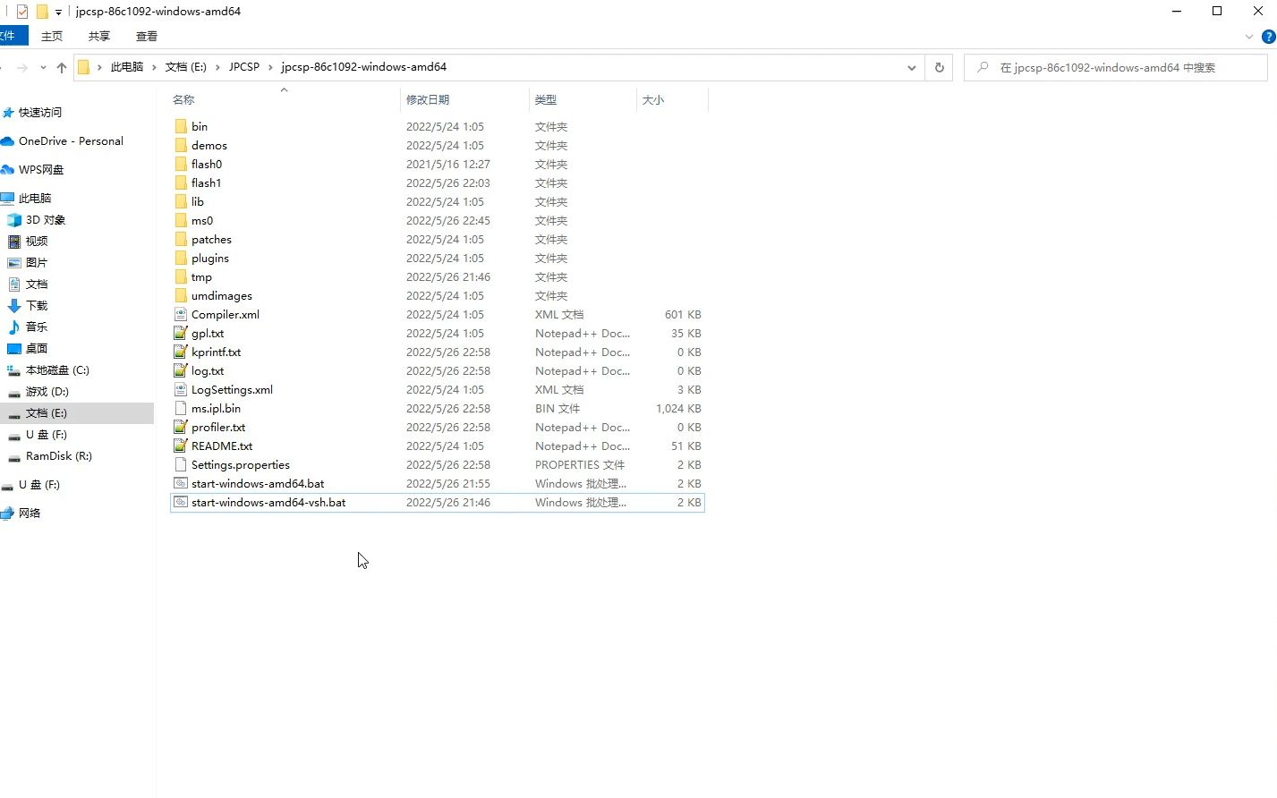Select the flash0 folder icon
This screenshot has width=1277, height=798.
pos(181,164)
